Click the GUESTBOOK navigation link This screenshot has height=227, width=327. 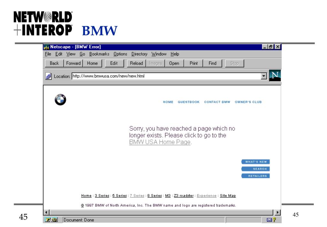coord(188,102)
